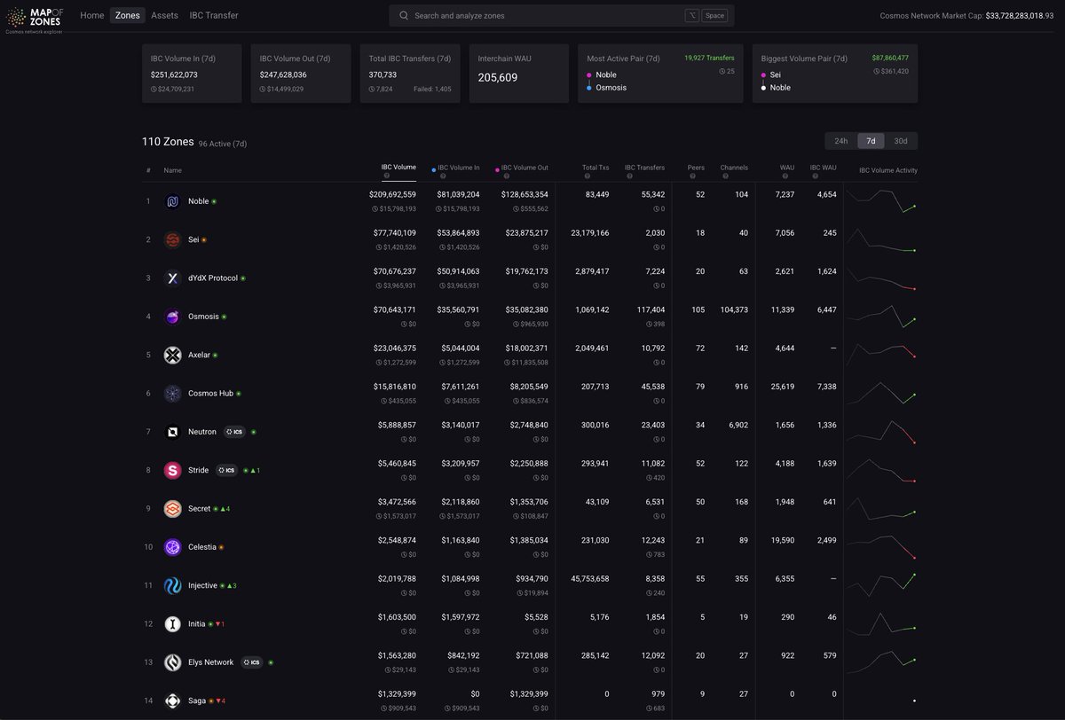The width and height of the screenshot is (1065, 720).
Task: Open the Cosmos Hub name link
Action: (x=210, y=394)
